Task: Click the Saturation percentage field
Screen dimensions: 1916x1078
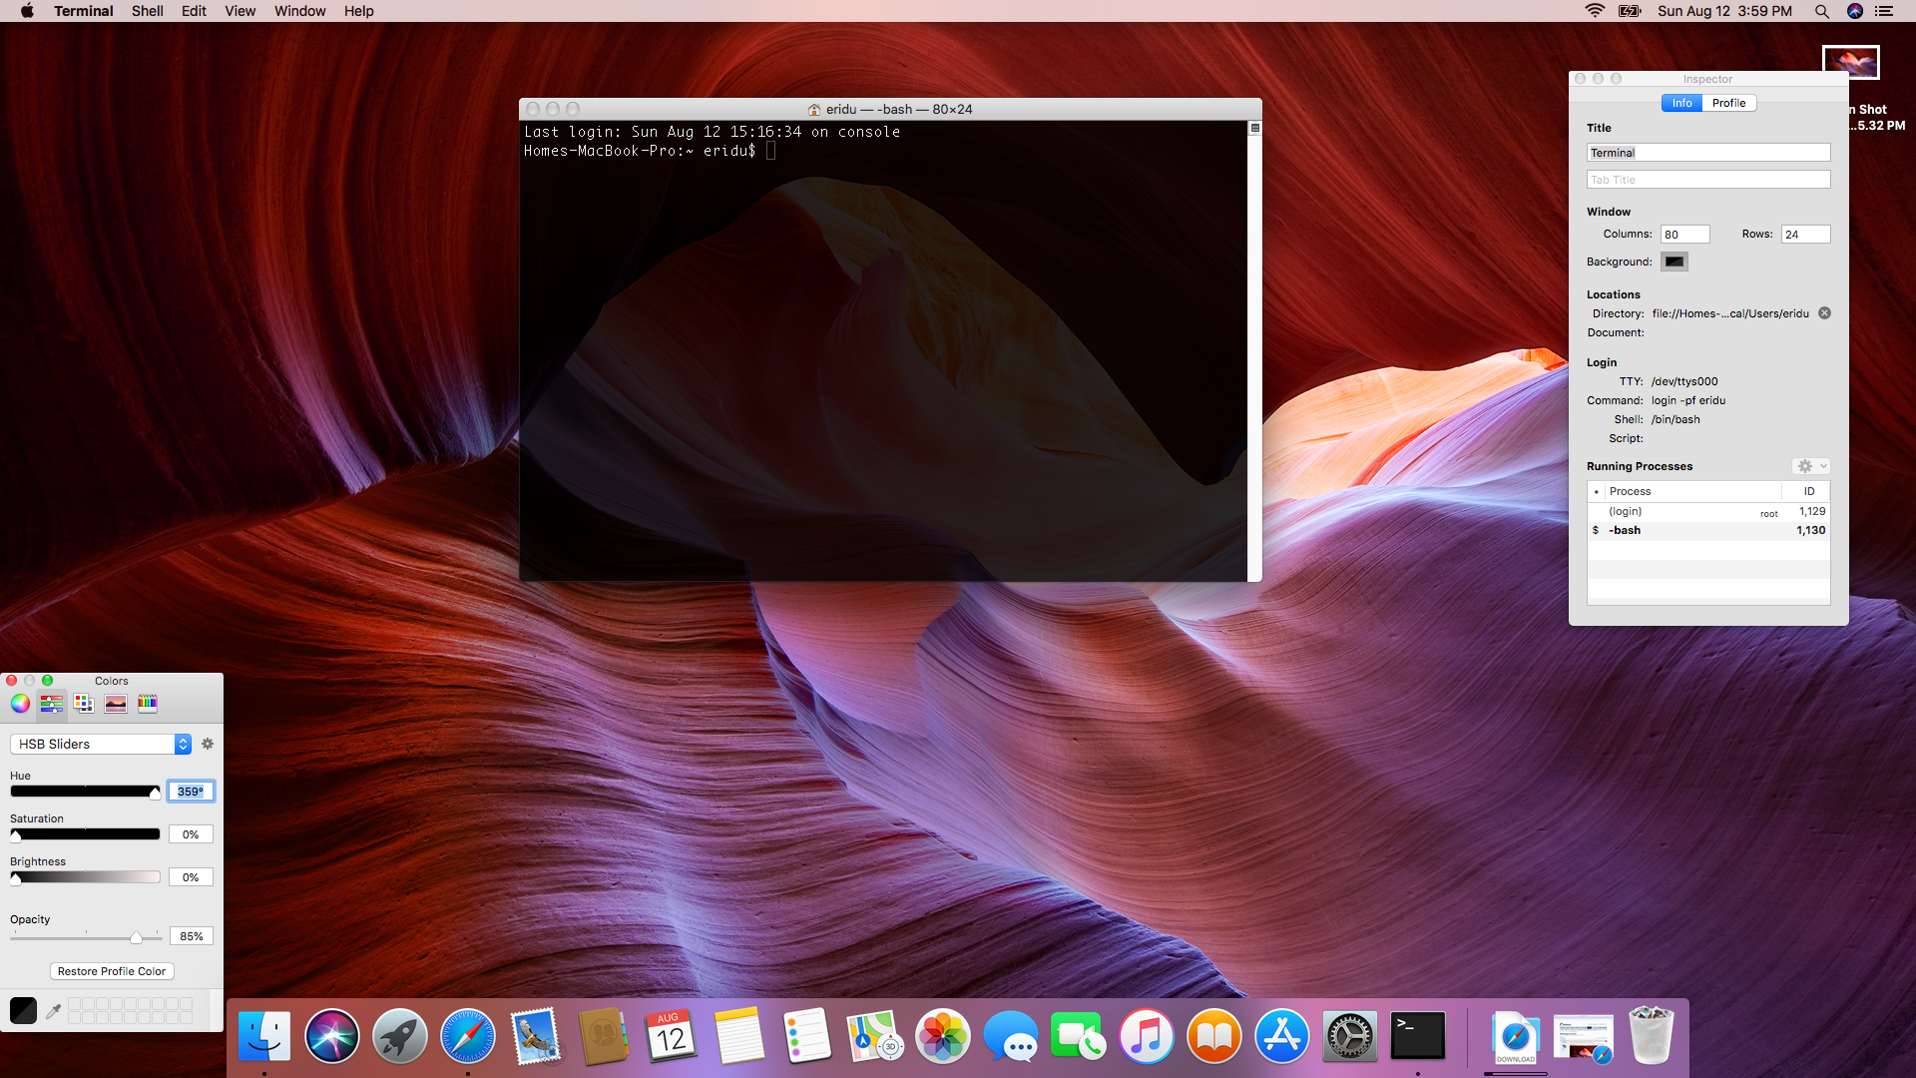Action: (191, 834)
